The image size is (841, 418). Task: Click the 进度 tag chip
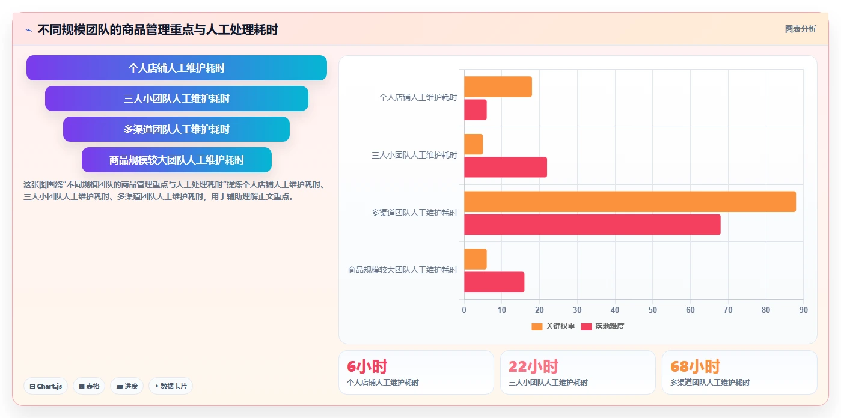[x=127, y=386]
